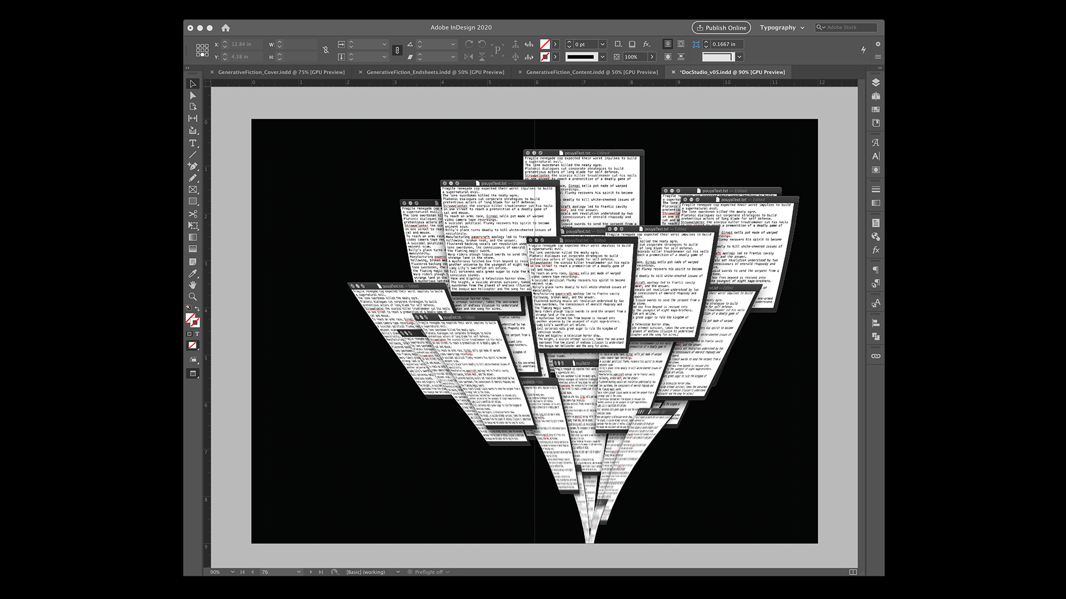Activate the Zoom tool

coord(193,297)
